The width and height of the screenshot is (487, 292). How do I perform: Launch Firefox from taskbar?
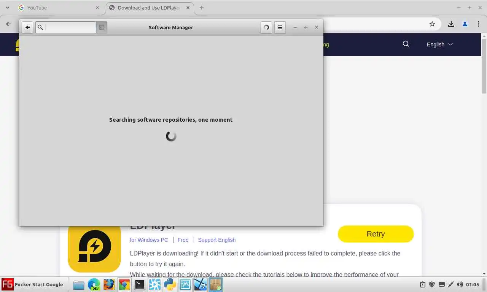pos(109,284)
